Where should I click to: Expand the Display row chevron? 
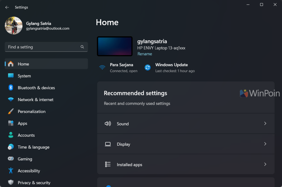coord(265,144)
